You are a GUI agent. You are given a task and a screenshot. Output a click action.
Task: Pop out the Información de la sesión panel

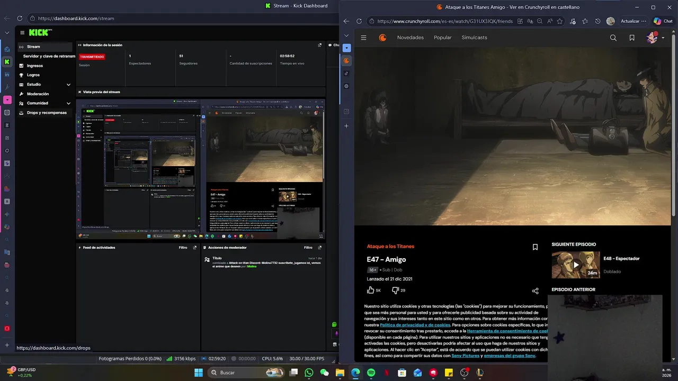point(319,45)
